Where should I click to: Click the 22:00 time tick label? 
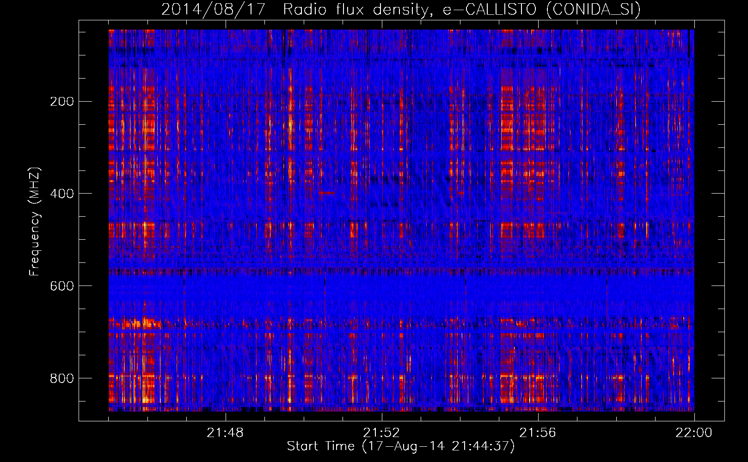tap(694, 433)
